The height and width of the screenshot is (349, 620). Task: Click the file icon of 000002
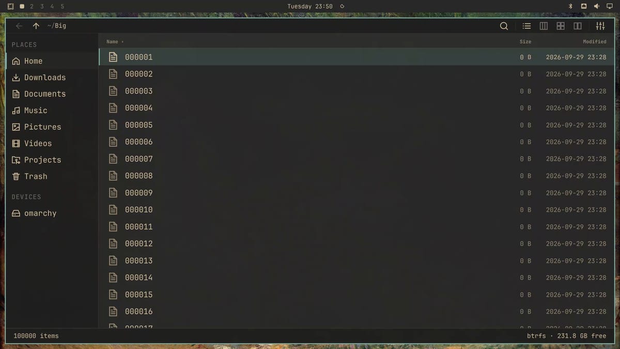pyautogui.click(x=113, y=74)
